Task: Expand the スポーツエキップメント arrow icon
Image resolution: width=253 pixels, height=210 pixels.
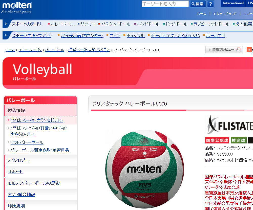Action: tap(6, 35)
